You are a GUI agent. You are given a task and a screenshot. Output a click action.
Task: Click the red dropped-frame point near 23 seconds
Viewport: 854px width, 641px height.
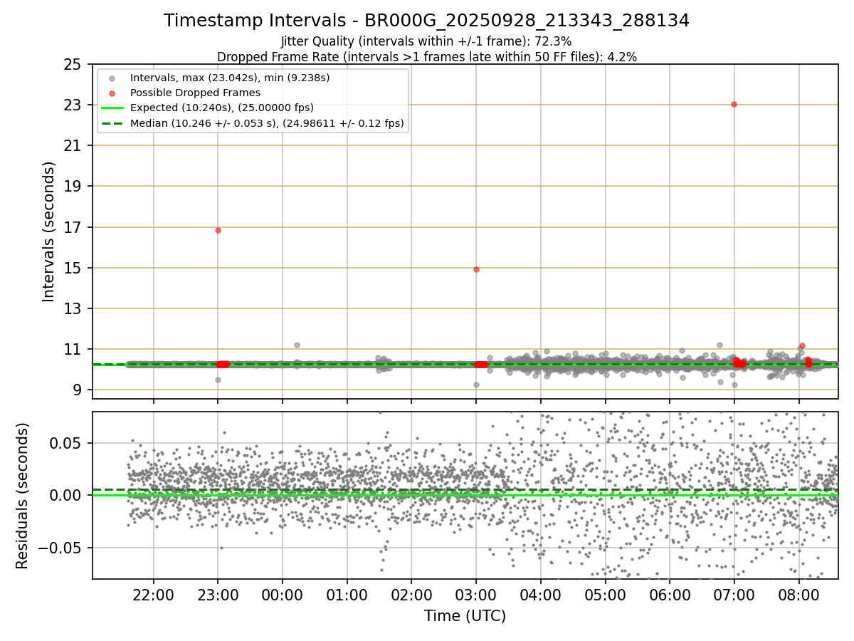pyautogui.click(x=734, y=104)
